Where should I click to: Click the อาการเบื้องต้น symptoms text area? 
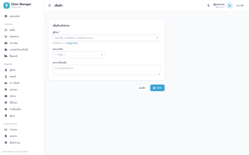106,70
